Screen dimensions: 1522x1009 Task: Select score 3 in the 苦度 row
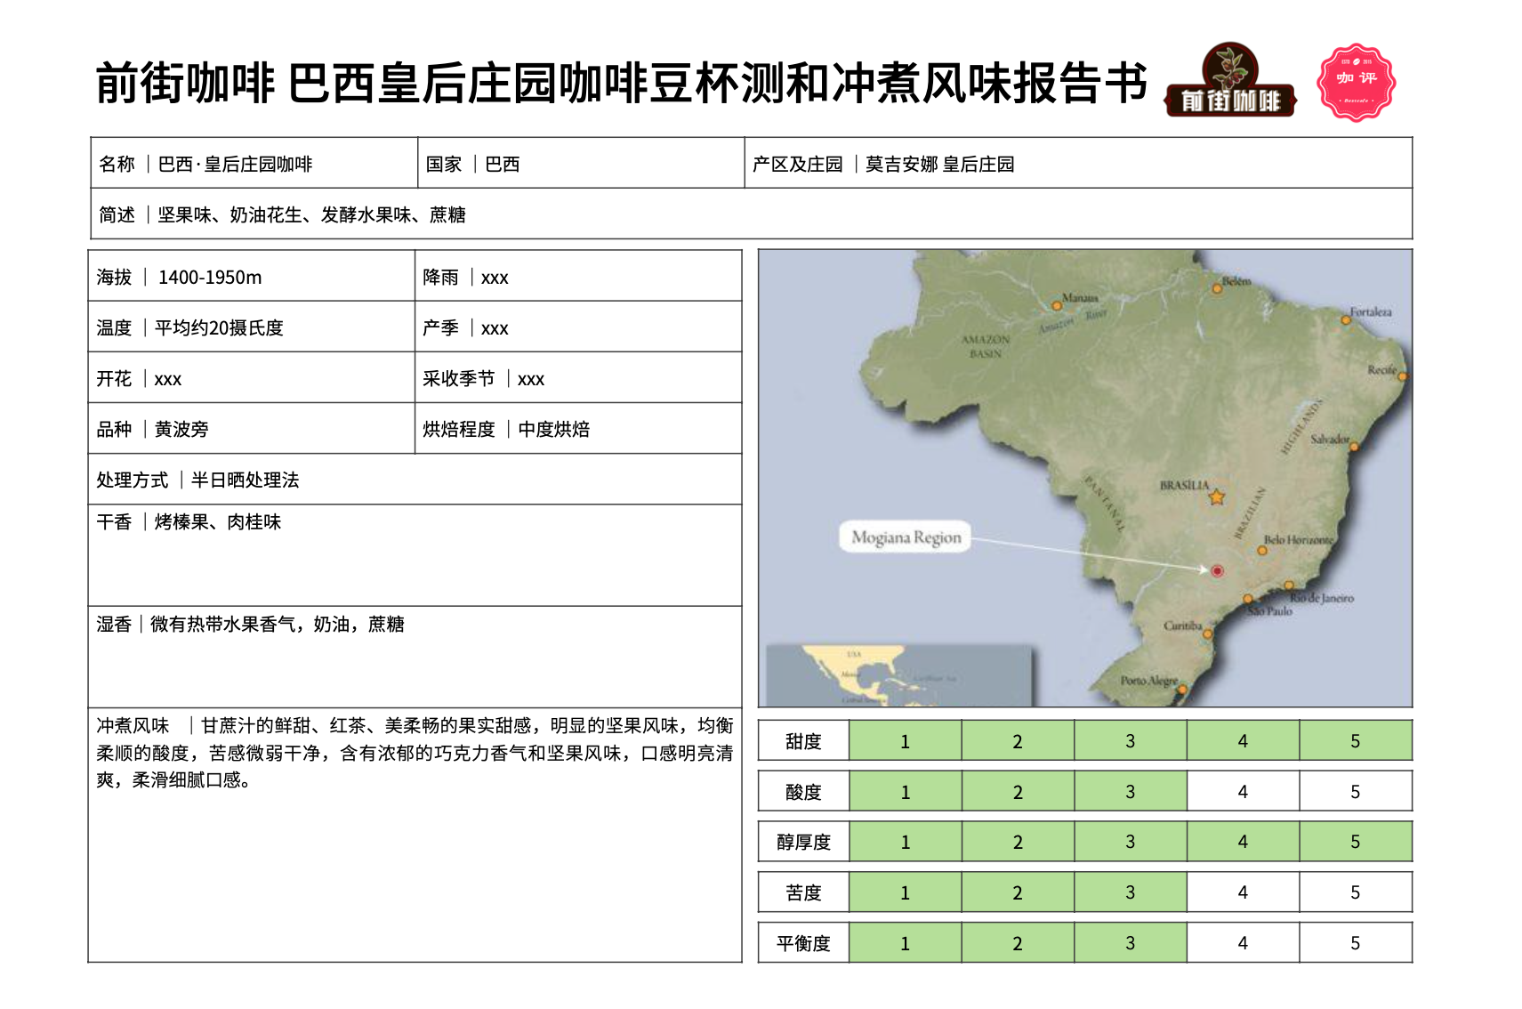point(1130,892)
